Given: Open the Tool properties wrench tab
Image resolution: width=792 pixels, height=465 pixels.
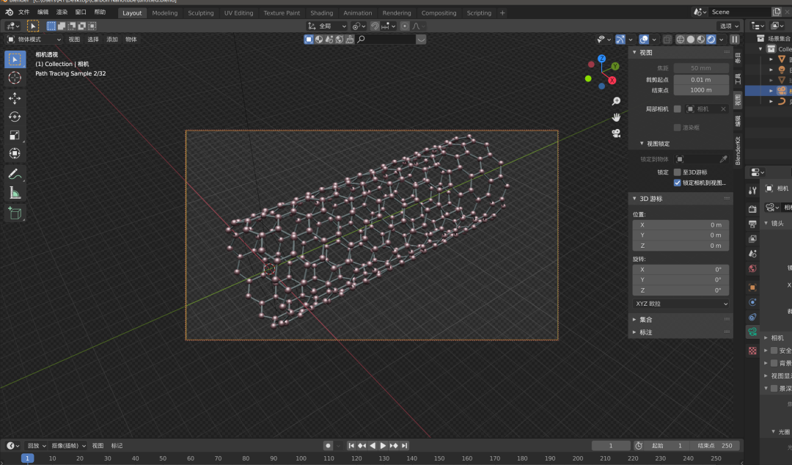Looking at the screenshot, I should 752,190.
